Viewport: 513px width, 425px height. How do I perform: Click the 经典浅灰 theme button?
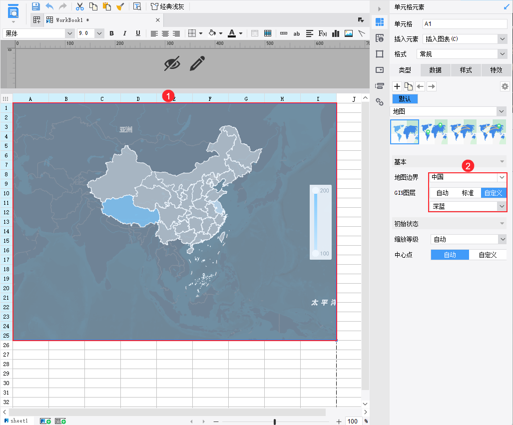tap(167, 6)
